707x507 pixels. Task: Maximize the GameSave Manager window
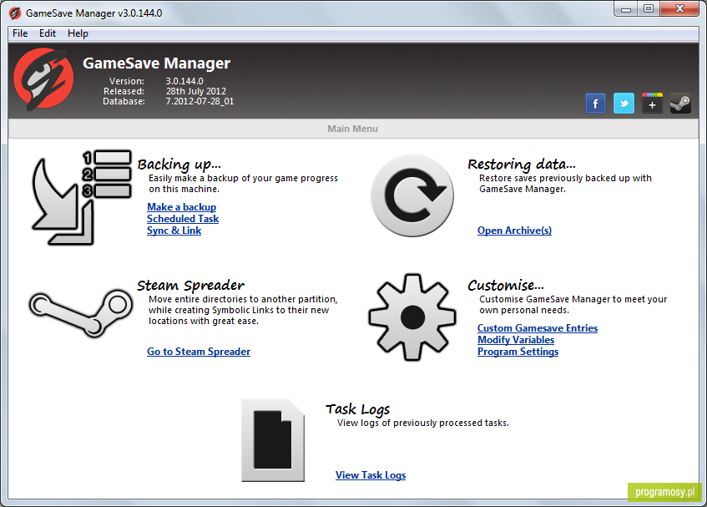[x=649, y=9]
